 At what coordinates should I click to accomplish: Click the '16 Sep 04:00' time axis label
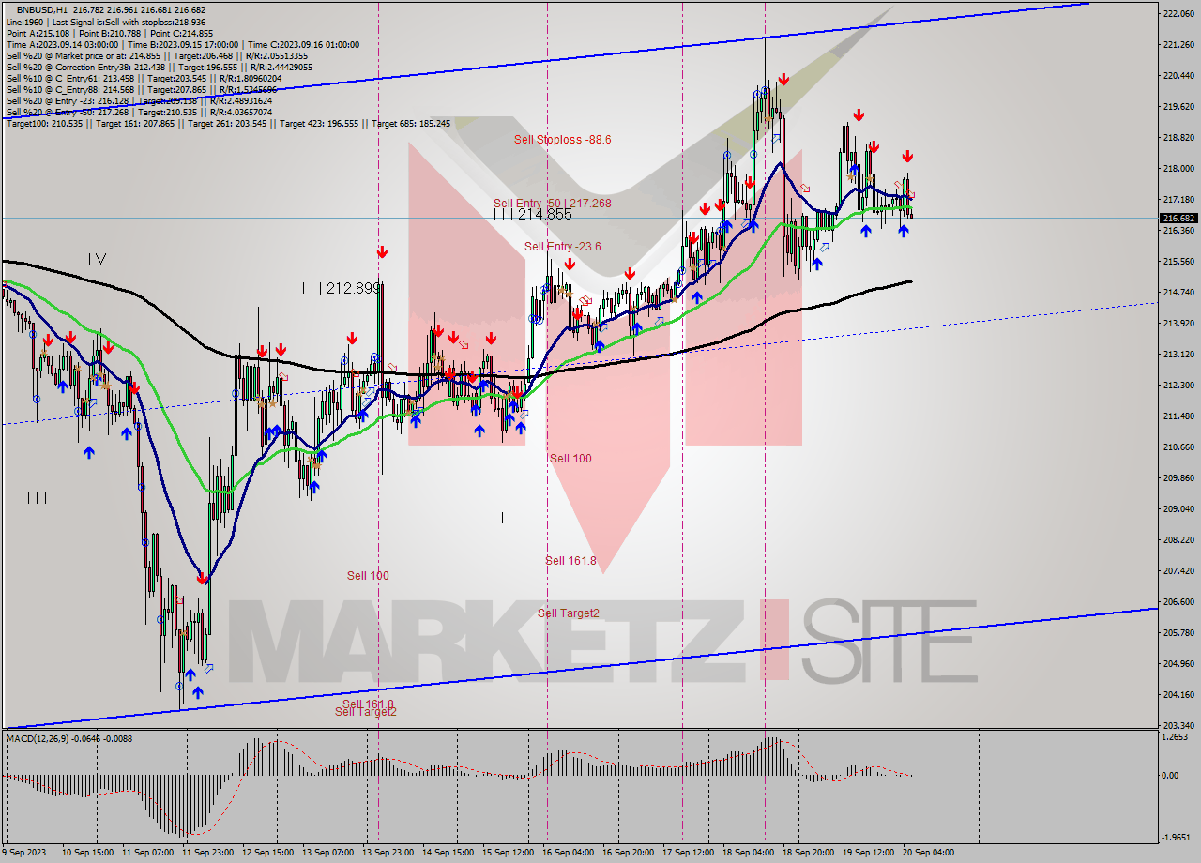point(568,853)
